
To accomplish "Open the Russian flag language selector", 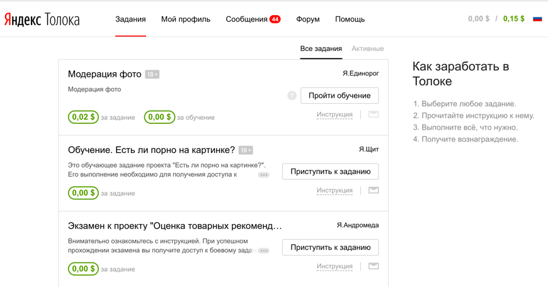I will 537,19.
